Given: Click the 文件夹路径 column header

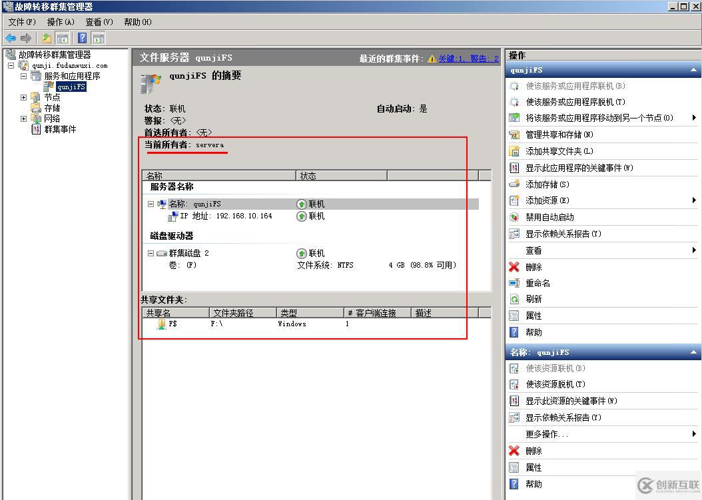Looking at the screenshot, I should tap(242, 312).
